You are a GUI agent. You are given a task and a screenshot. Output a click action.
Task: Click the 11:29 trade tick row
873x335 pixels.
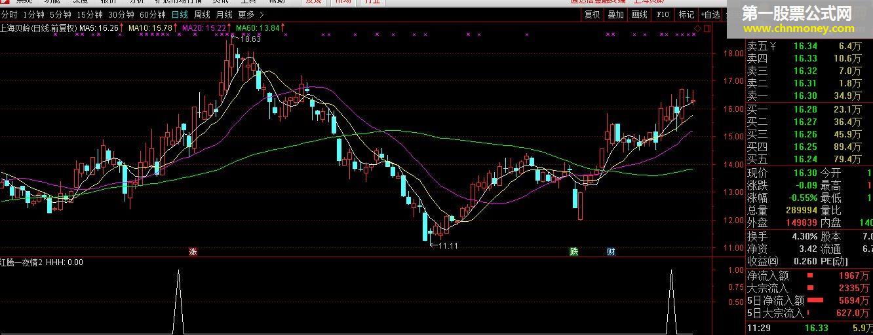coord(809,328)
